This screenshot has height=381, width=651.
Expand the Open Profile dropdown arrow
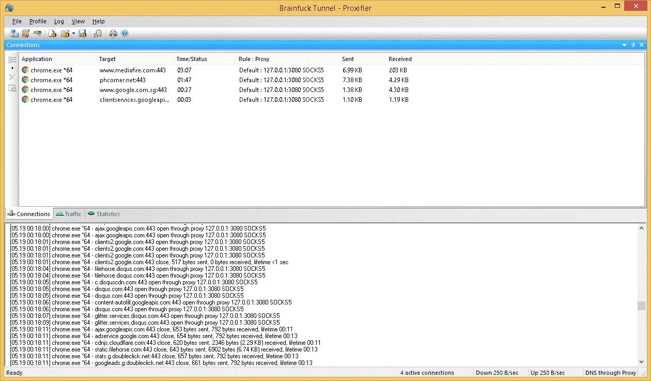(x=73, y=34)
